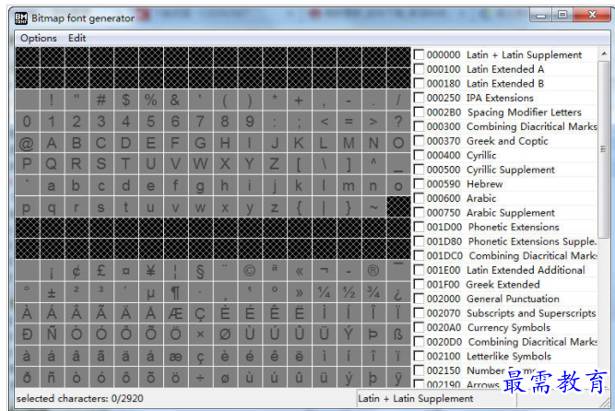This screenshot has height=411, width=615.
Task: Select the capital Ñ glyph
Action: coord(52,335)
